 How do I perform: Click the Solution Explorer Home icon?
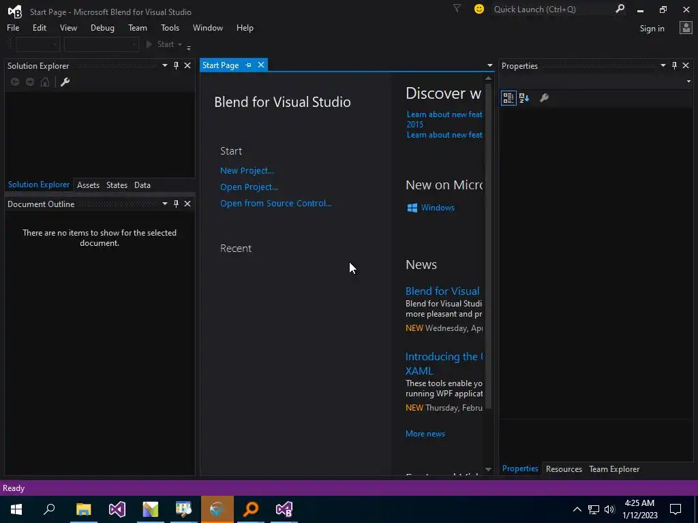45,82
